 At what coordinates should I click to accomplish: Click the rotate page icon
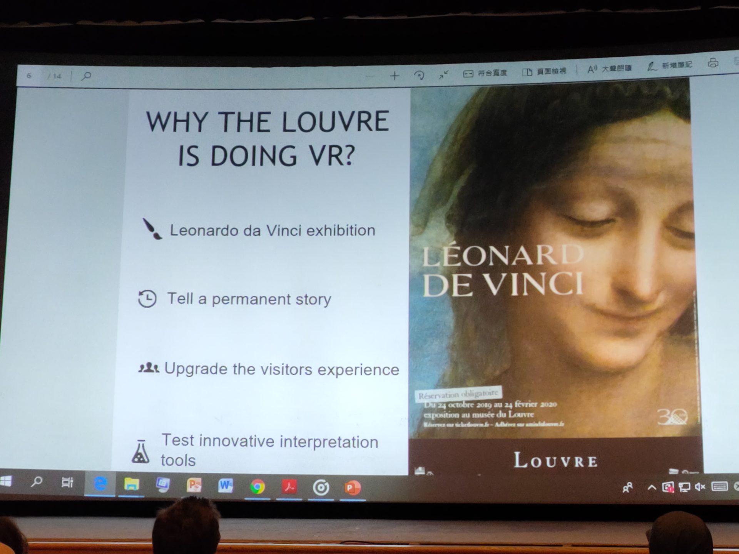coord(419,75)
